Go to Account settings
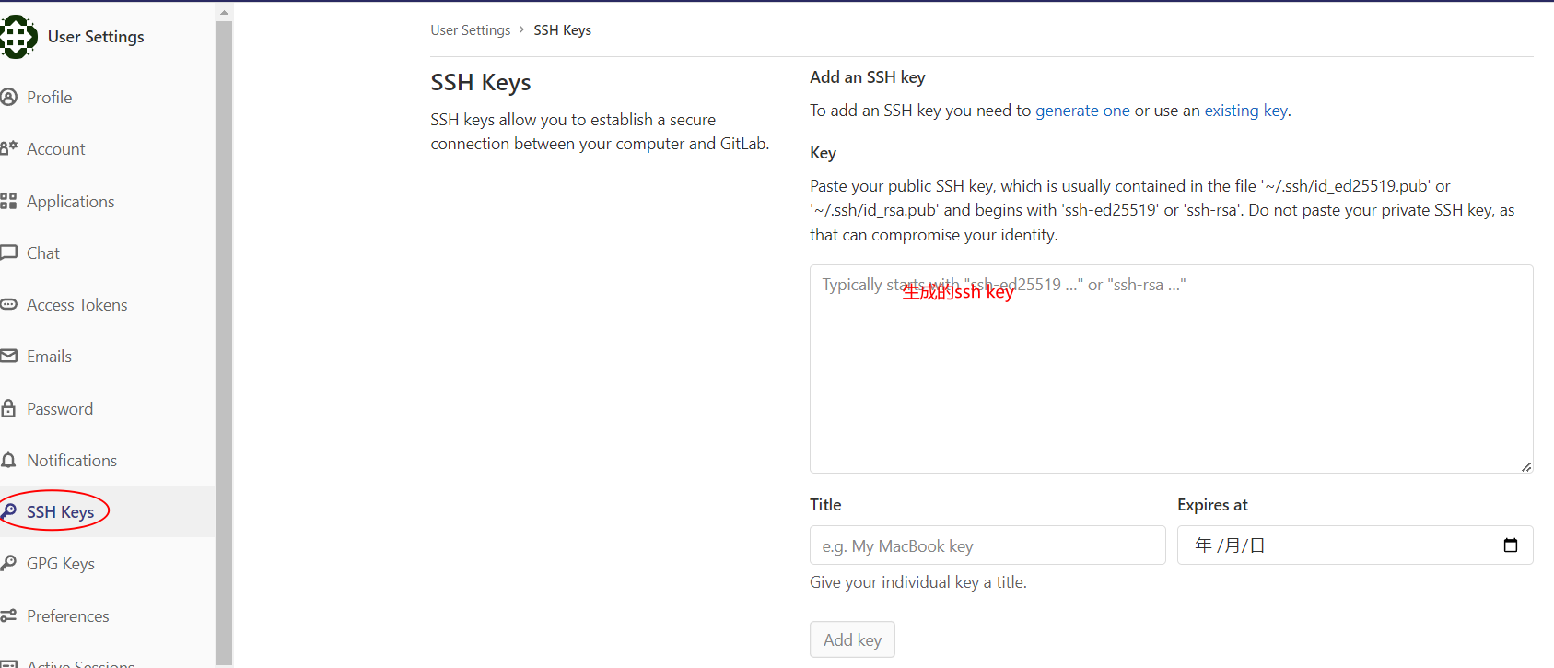Image resolution: width=1554 pixels, height=668 pixels. pyautogui.click(x=56, y=148)
